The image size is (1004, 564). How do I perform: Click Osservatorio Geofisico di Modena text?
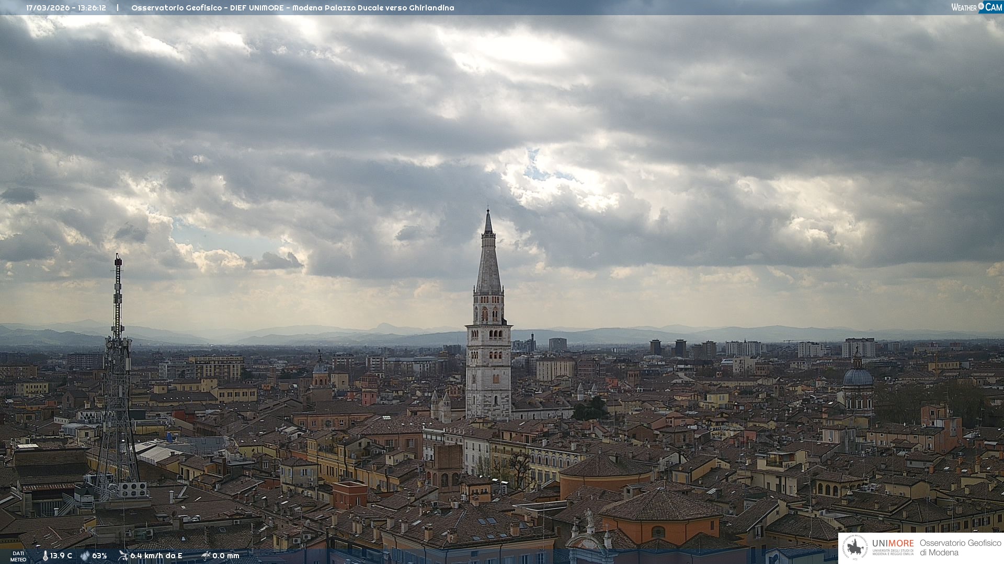[x=960, y=548]
